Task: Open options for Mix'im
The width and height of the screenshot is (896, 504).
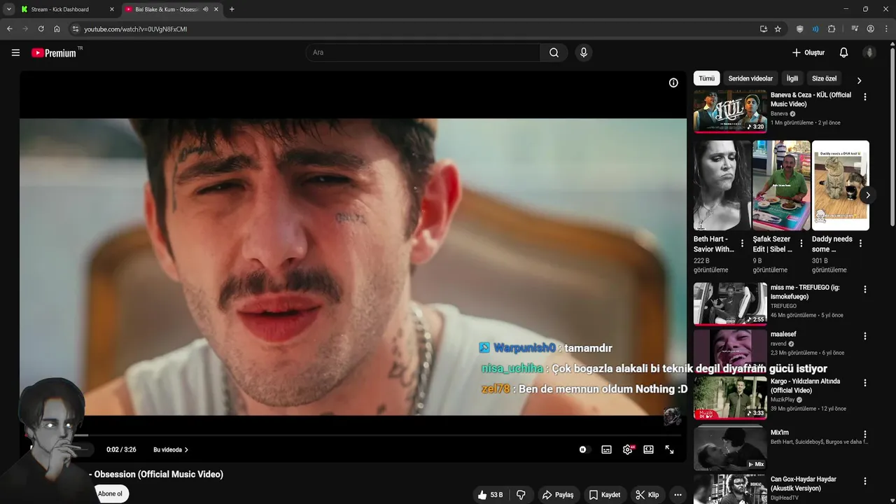Action: pos(865,435)
